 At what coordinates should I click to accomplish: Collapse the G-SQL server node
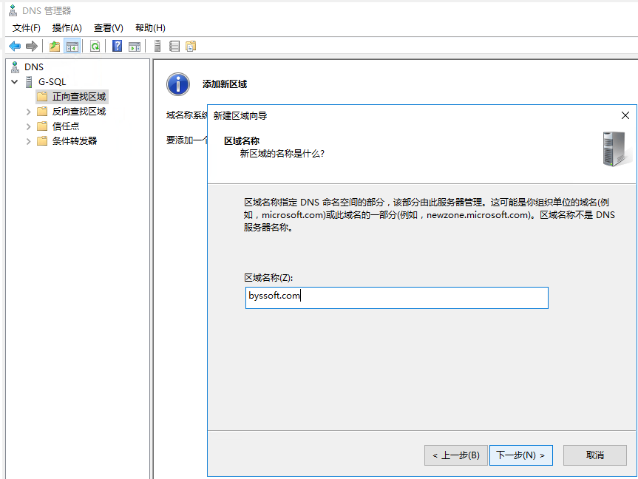point(15,82)
